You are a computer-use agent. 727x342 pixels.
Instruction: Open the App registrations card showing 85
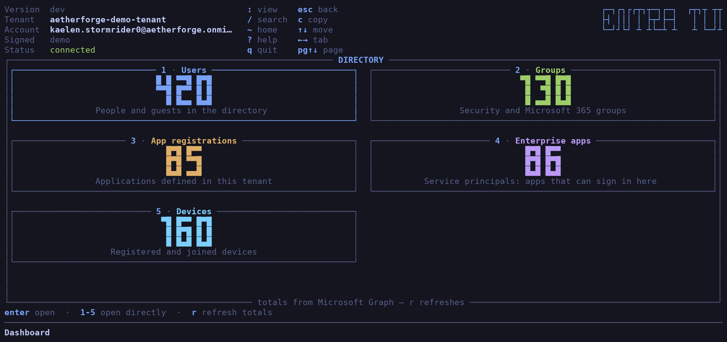184,166
